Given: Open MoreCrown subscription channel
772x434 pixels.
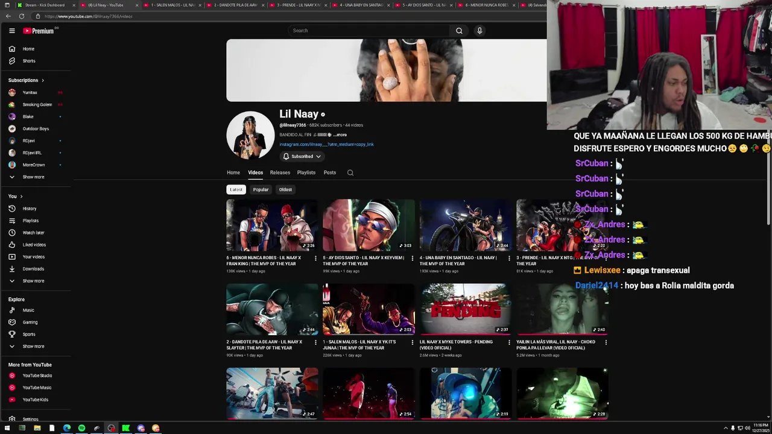Looking at the screenshot, I should click(36, 165).
